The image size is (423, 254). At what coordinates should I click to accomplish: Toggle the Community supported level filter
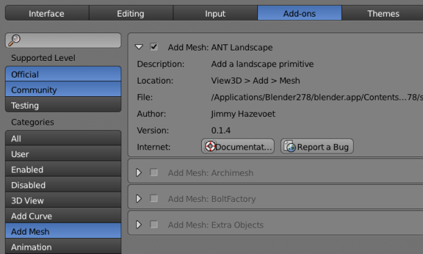(x=63, y=89)
